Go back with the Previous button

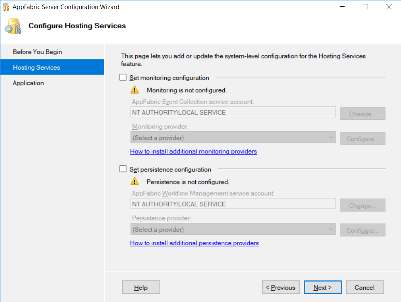pyautogui.click(x=281, y=288)
